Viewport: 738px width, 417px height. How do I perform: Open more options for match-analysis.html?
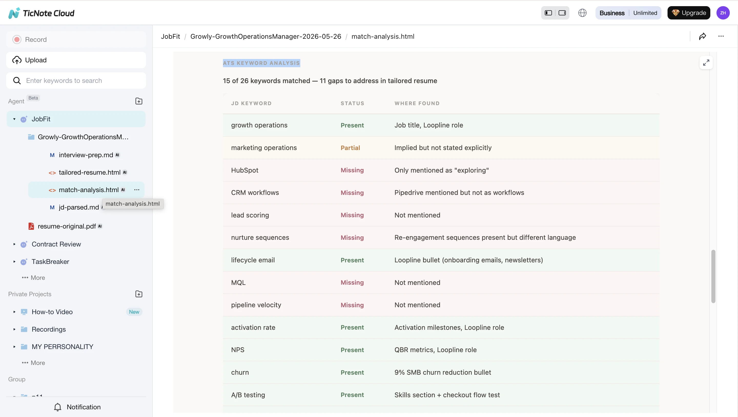(x=137, y=190)
